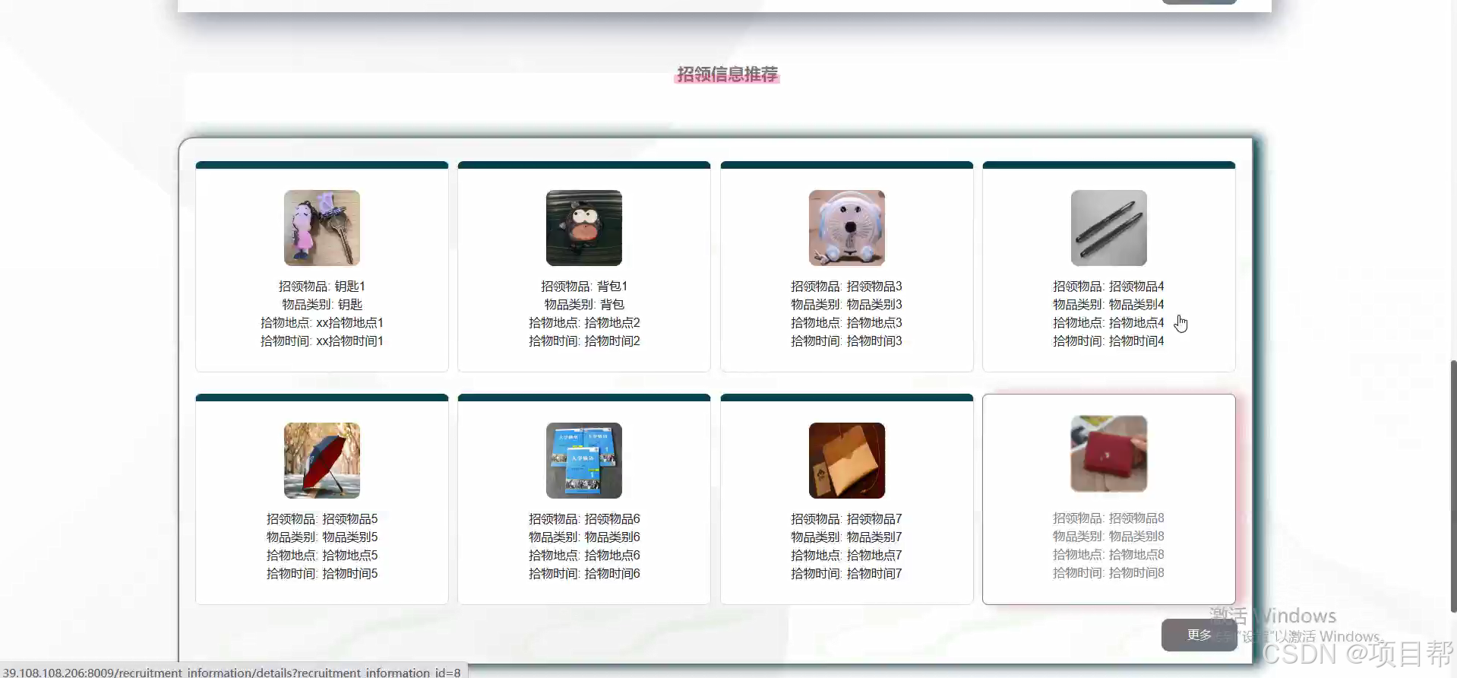Click text 拾物时间: 拾物时间5
The height and width of the screenshot is (678, 1457).
(322, 574)
